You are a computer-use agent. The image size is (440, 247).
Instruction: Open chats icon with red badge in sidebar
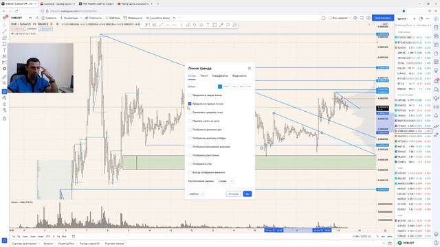click(x=436, y=81)
